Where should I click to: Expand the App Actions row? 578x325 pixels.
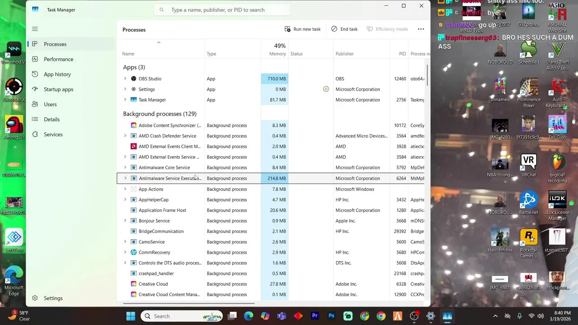pyautogui.click(x=125, y=189)
